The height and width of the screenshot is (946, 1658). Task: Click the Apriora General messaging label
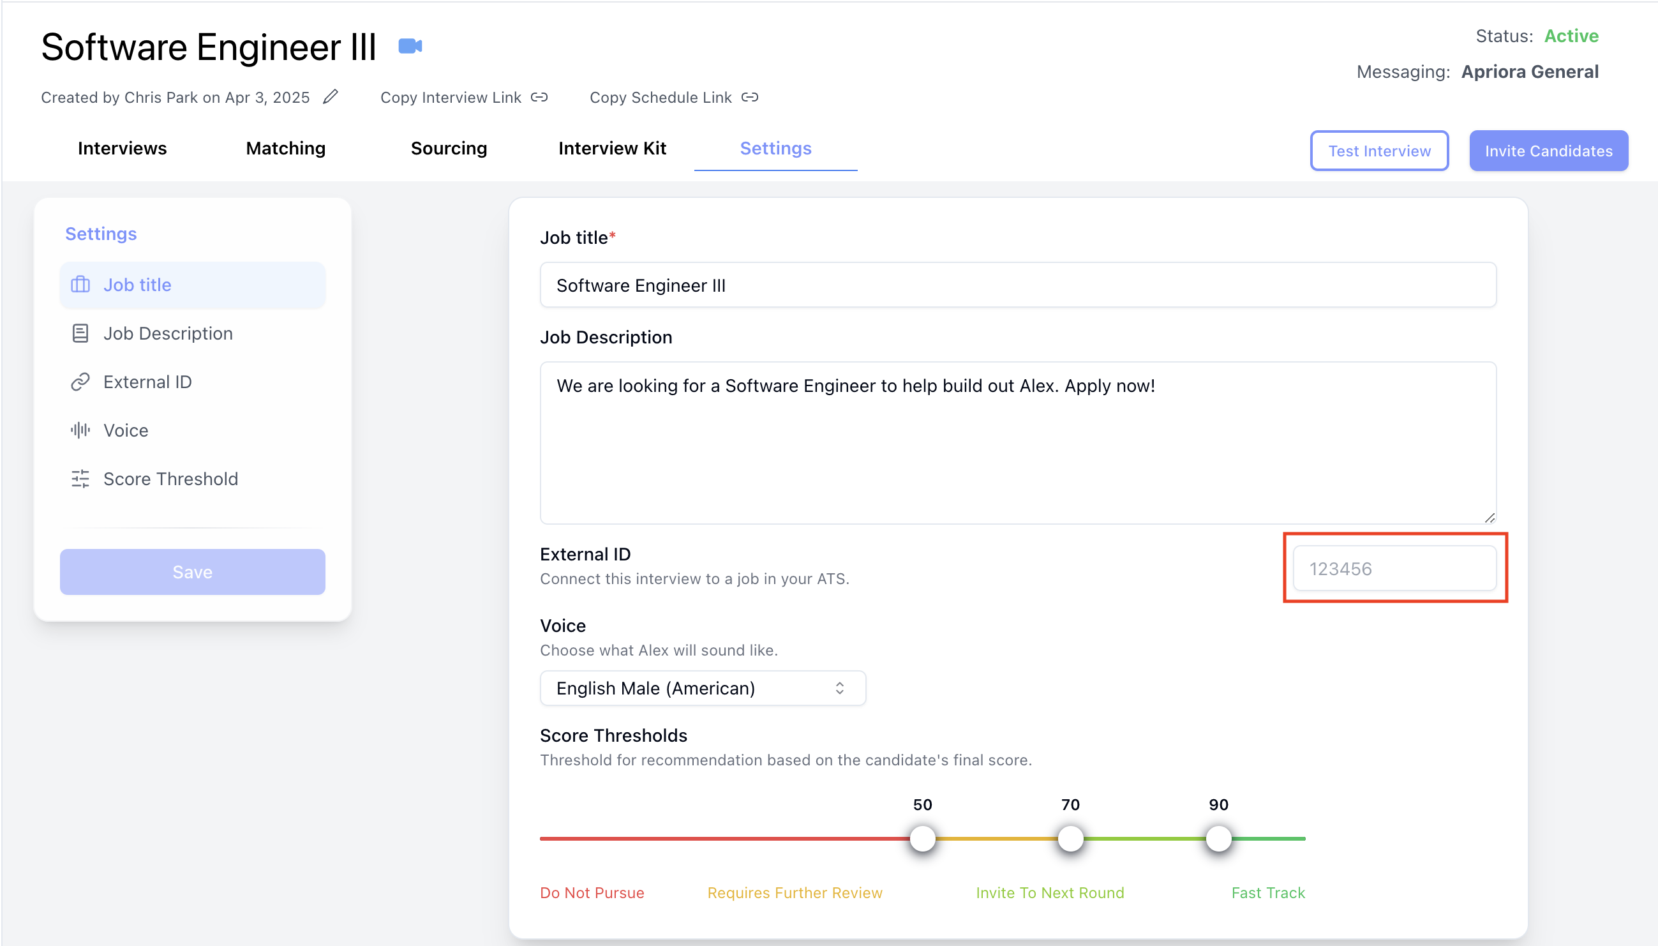point(1530,71)
